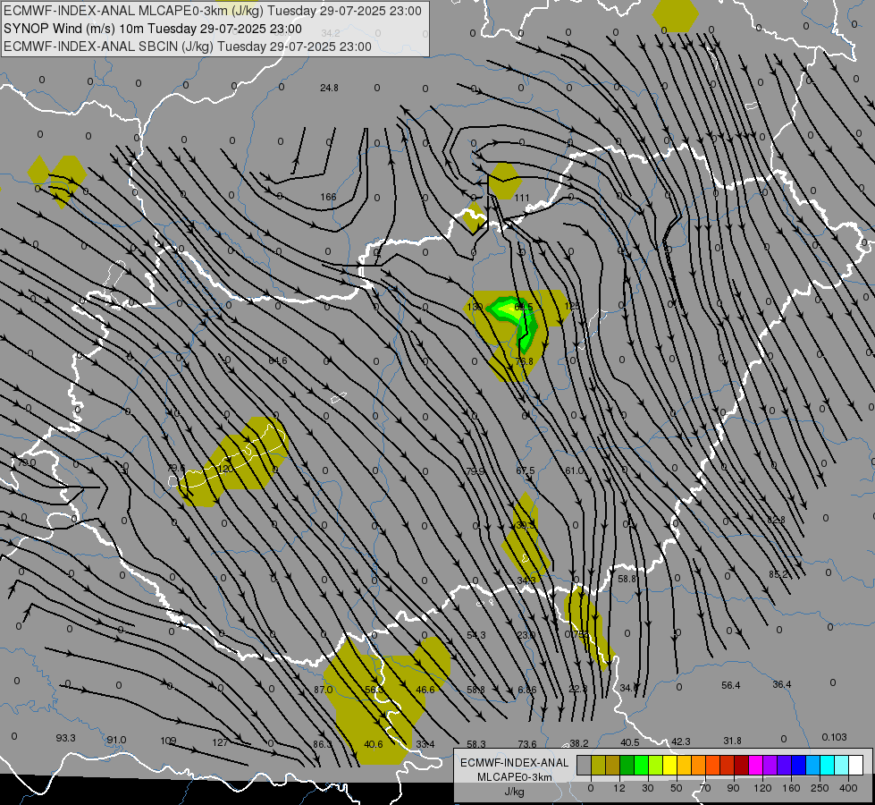875x805 pixels.
Task: Click the 'ECMWF-INDEX-ANAL MLCAPE0-3km' header line
Action: click(213, 11)
